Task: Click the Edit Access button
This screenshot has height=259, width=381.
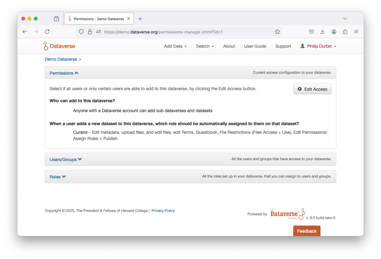Action: (x=312, y=89)
